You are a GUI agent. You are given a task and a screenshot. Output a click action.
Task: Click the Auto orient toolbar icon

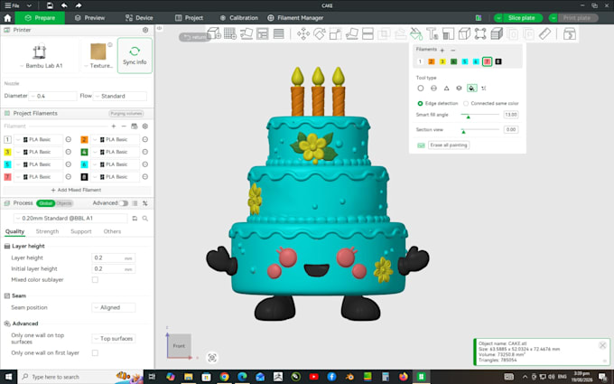click(x=247, y=33)
